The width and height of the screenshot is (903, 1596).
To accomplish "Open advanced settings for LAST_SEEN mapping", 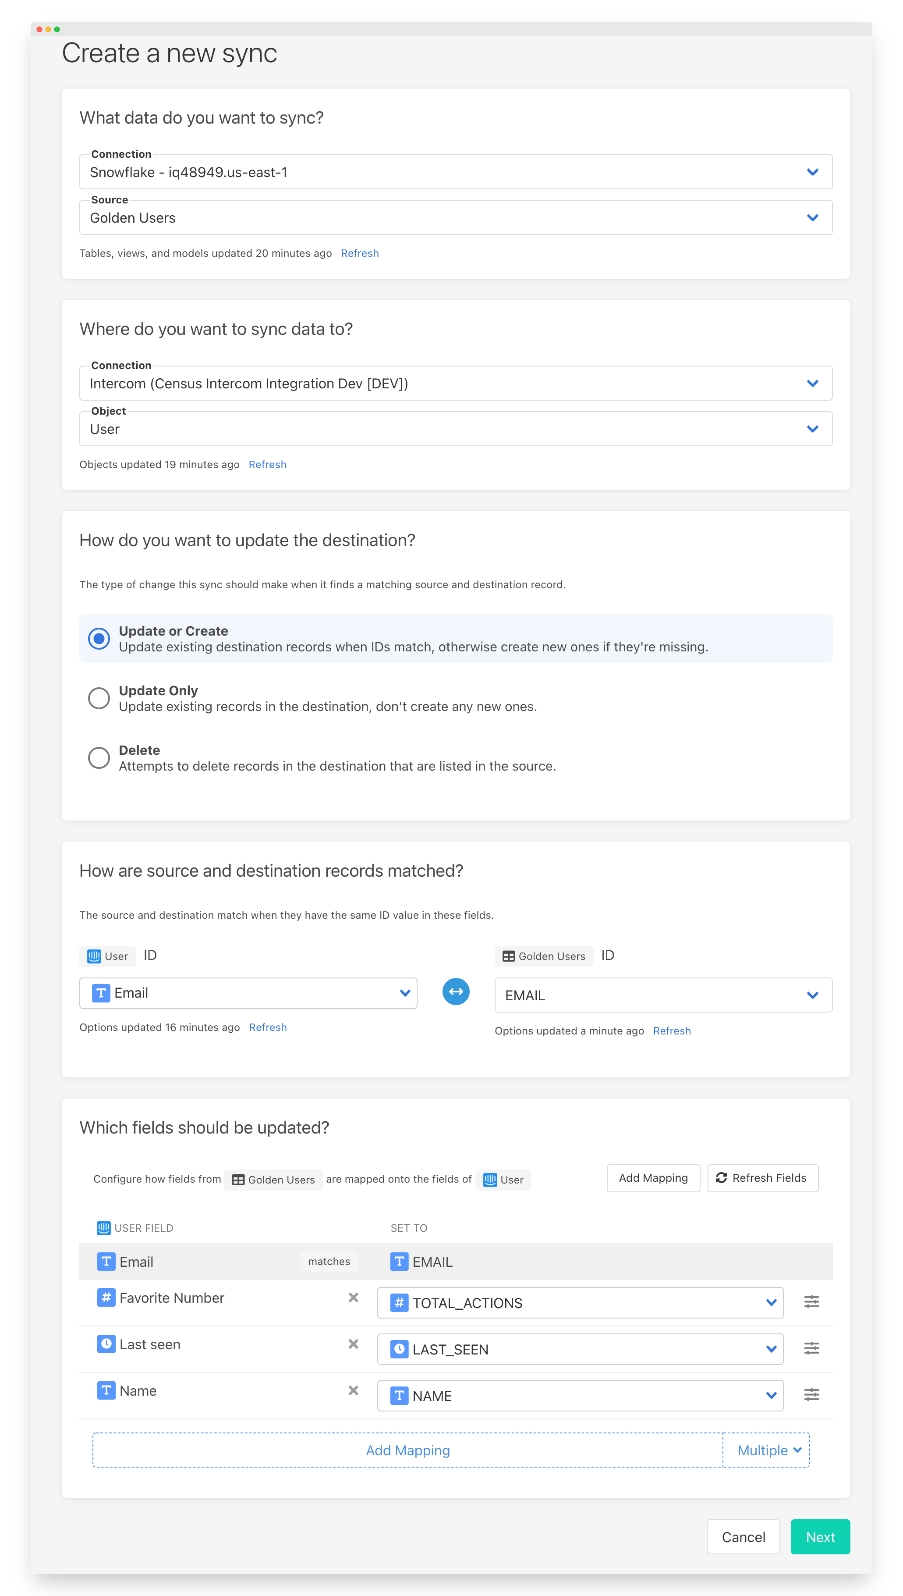I will point(811,1348).
